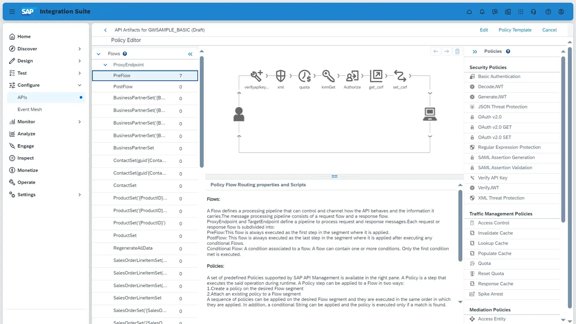Click the quota policy step icon
This screenshot has height=324, width=576.
(304, 76)
